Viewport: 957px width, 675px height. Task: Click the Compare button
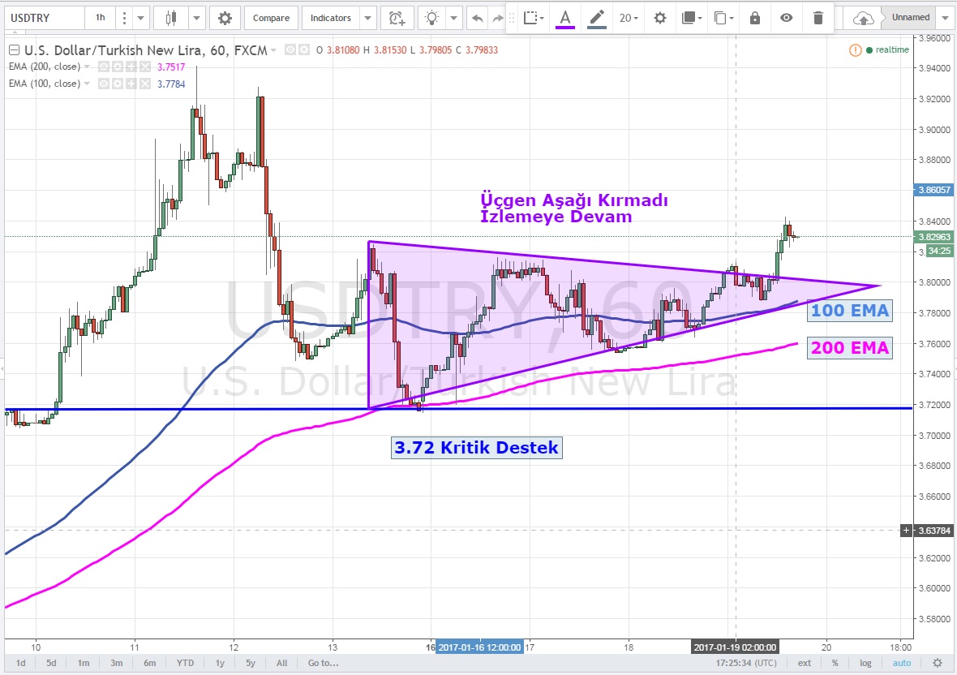(270, 18)
